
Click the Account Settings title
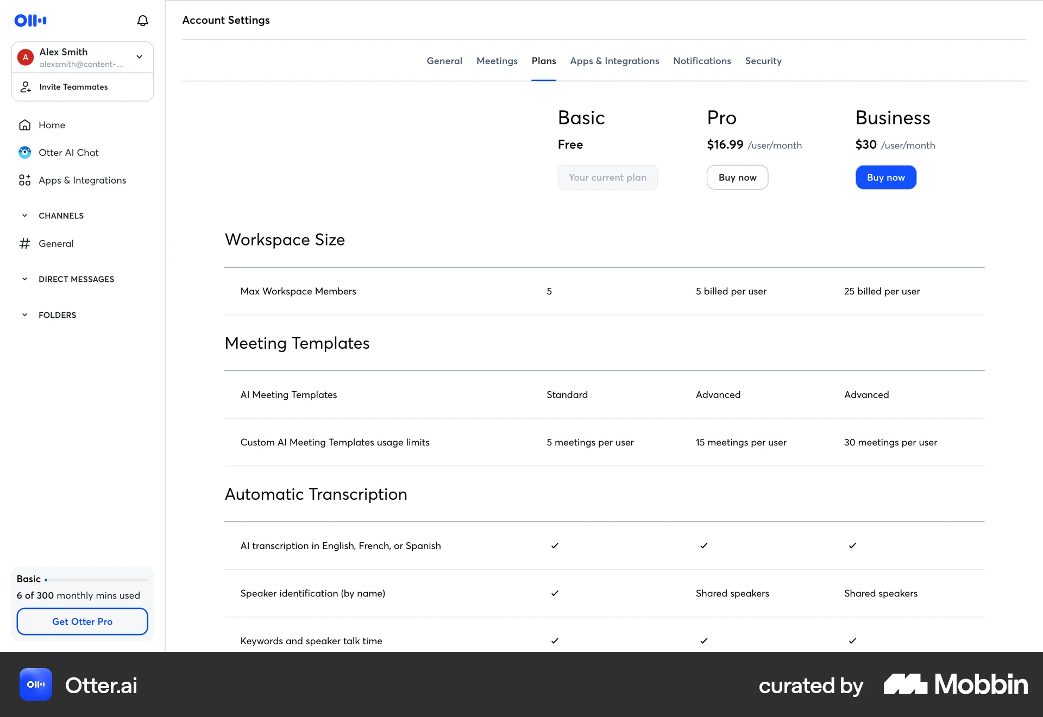tap(226, 20)
